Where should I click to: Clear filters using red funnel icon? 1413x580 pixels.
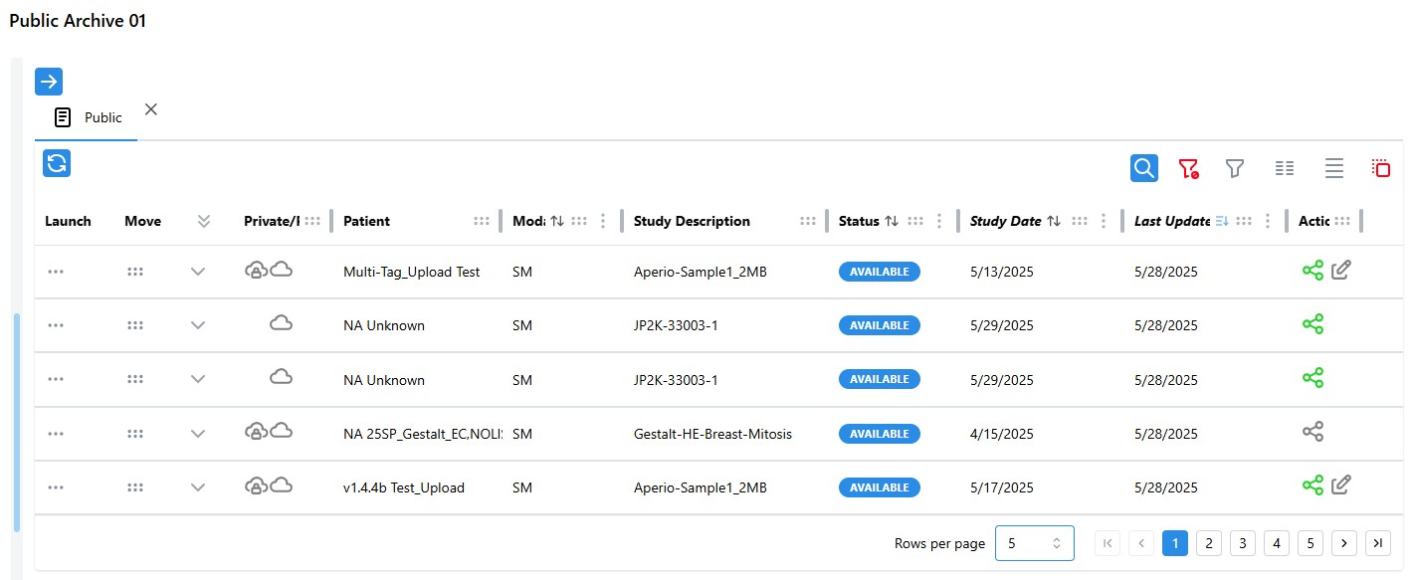[x=1188, y=169]
